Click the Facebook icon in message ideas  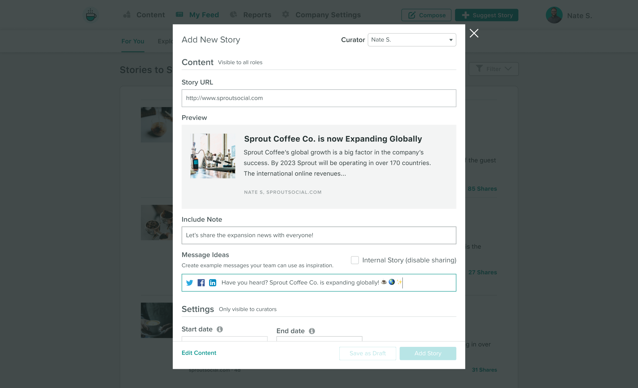201,282
